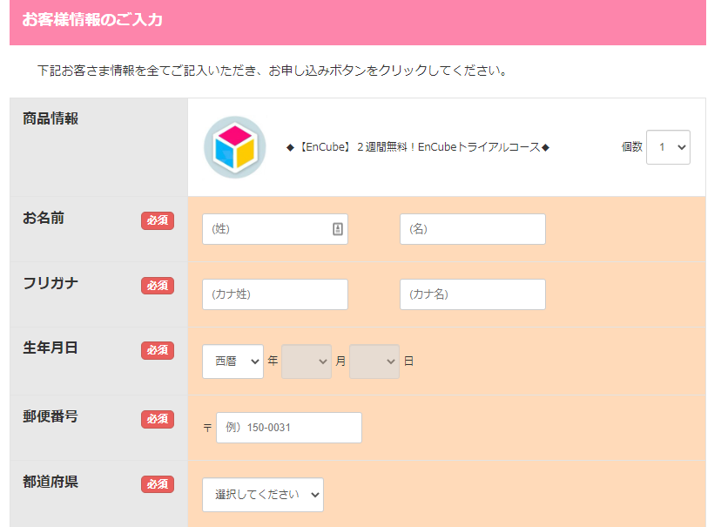
Task: Click the 必須 badge beside 郵便番号
Action: tap(158, 419)
